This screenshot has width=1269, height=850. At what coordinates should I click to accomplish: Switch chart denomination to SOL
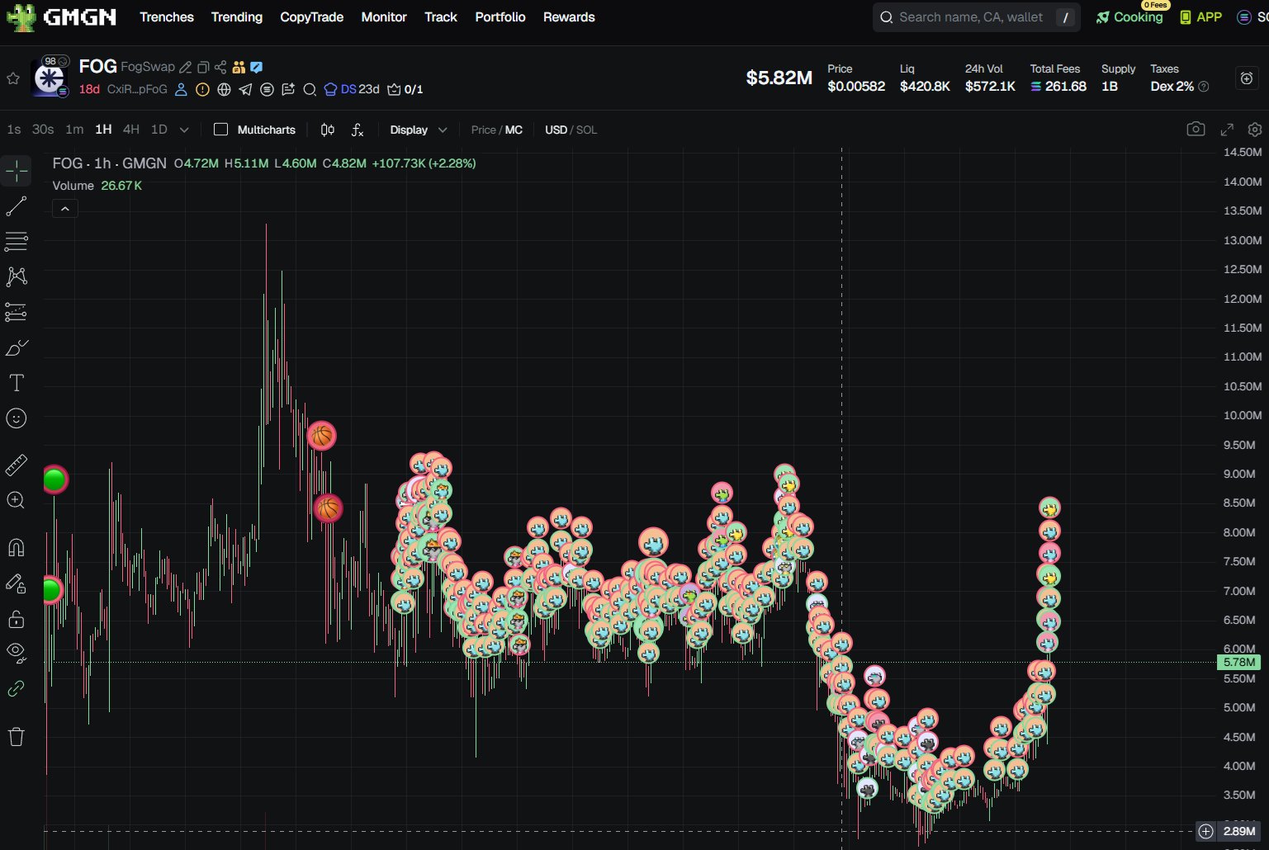587,130
